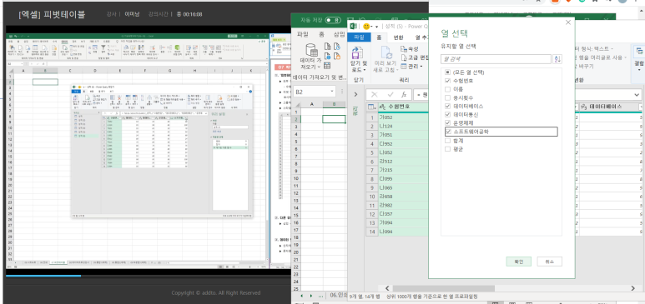Open the 데이터 형식: 텍스트 dropdown

click(x=595, y=49)
